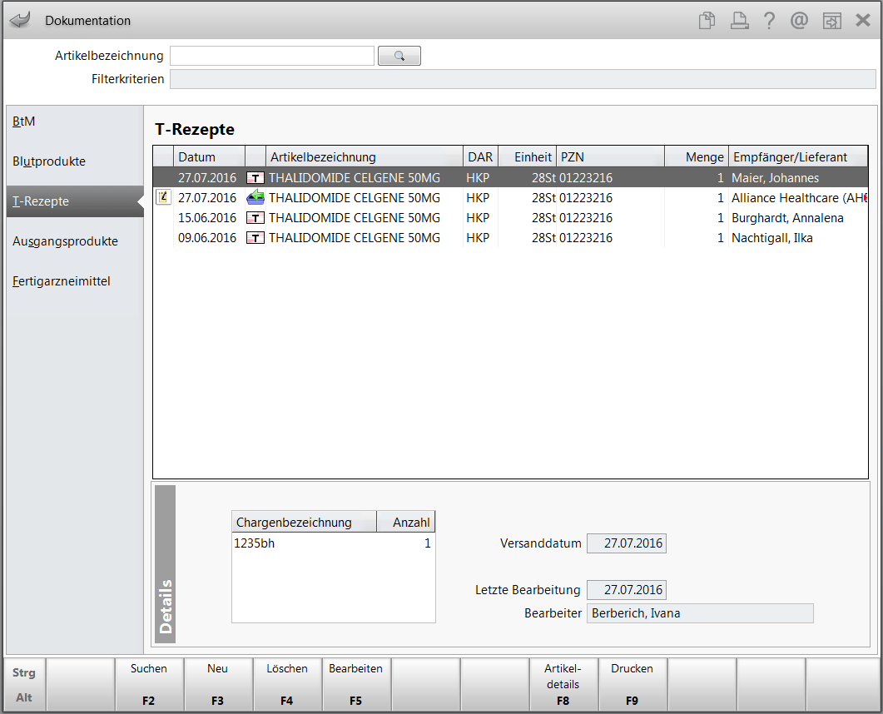This screenshot has width=883, height=714.
Task: Click the window export icon in title bar
Action: 831,21
